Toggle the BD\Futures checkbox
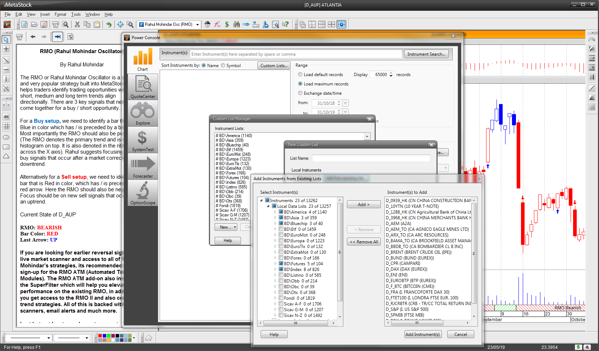This screenshot has width=599, height=351. point(281,264)
